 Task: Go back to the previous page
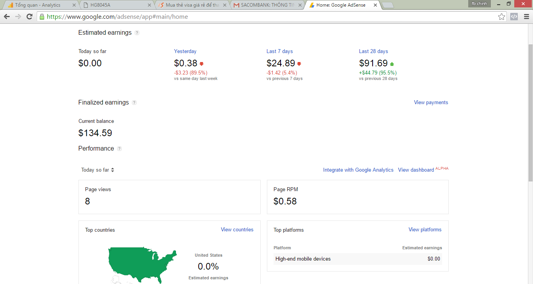click(x=7, y=17)
